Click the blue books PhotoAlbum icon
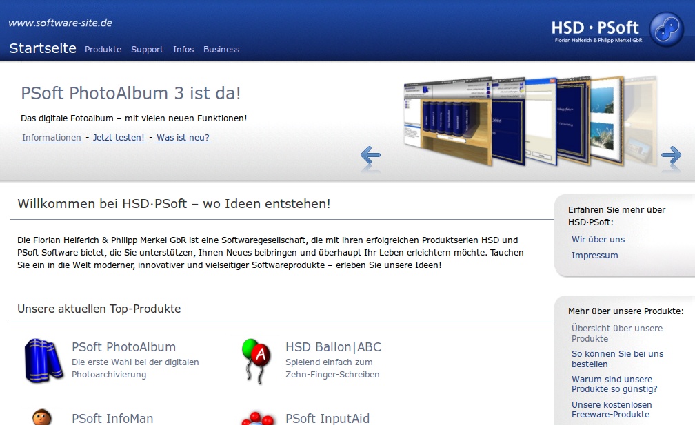 pyautogui.click(x=43, y=360)
